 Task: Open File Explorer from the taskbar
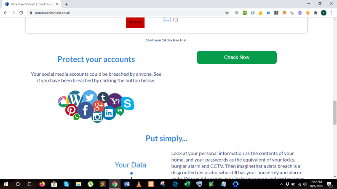[78, 184]
